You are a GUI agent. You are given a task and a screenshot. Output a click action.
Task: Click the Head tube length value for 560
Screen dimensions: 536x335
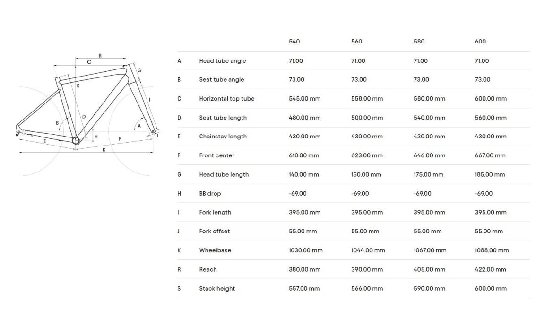pyautogui.click(x=366, y=174)
